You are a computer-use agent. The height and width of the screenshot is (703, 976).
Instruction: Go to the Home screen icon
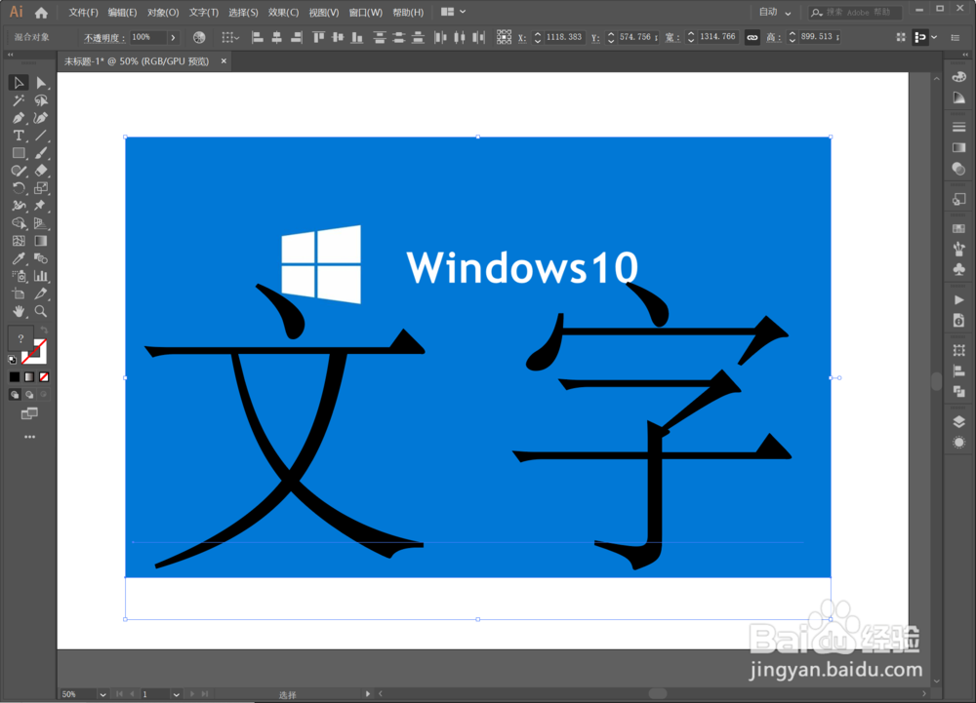[x=41, y=13]
